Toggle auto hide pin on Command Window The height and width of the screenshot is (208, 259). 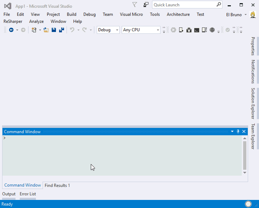(238, 131)
